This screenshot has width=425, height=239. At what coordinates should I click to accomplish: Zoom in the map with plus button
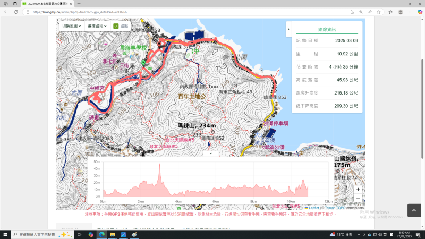(x=358, y=190)
